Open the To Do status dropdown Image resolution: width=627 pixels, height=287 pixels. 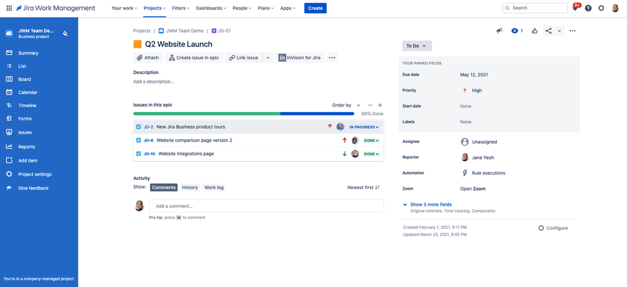pyautogui.click(x=417, y=46)
